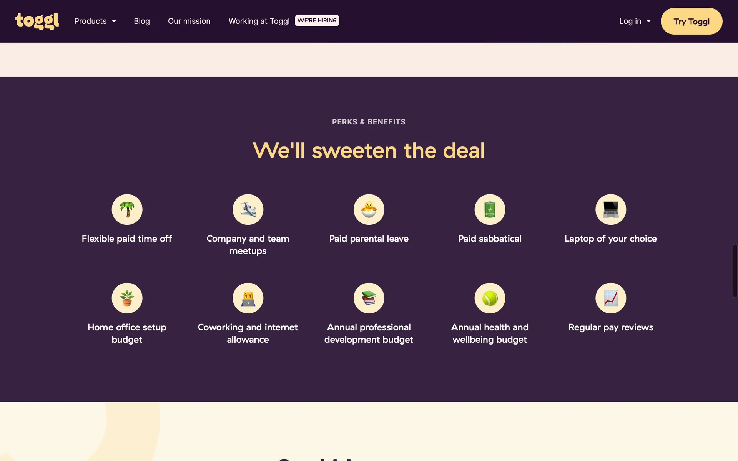Open the Blog page
Viewport: 738px width, 461px height.
(142, 21)
